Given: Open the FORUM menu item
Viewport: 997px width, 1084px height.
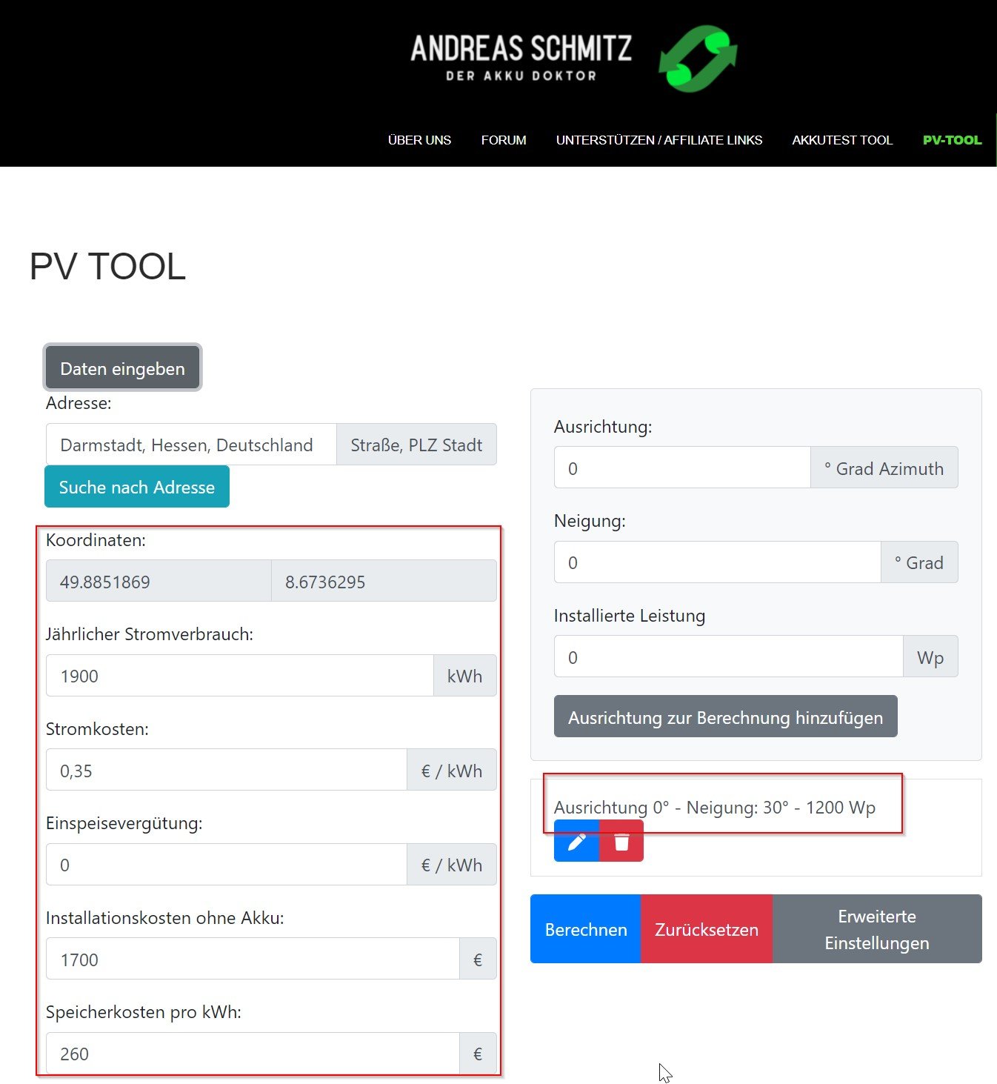Looking at the screenshot, I should pyautogui.click(x=504, y=140).
